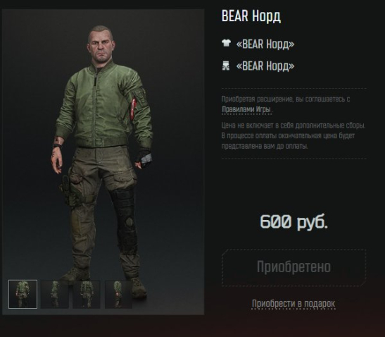Screen dimensions: 385x337
Task: Select the first front-view thumbnail
Action: coord(23,294)
